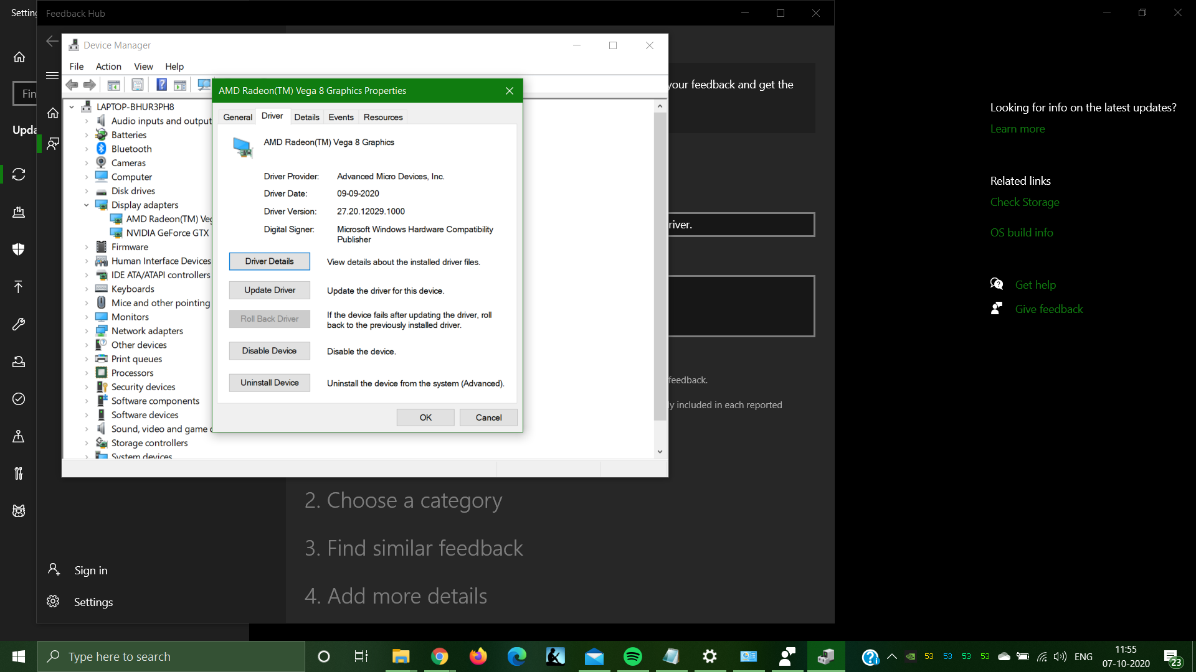Close the AMD Radeon Properties dialog

pyautogui.click(x=510, y=91)
